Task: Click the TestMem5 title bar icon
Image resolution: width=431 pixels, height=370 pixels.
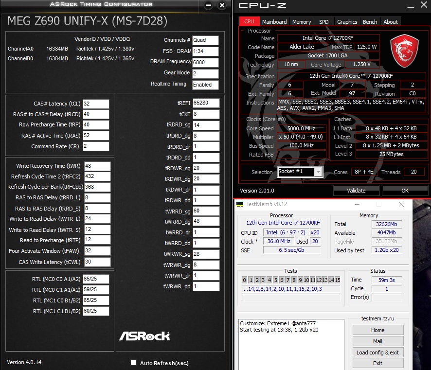Action: tap(240, 204)
